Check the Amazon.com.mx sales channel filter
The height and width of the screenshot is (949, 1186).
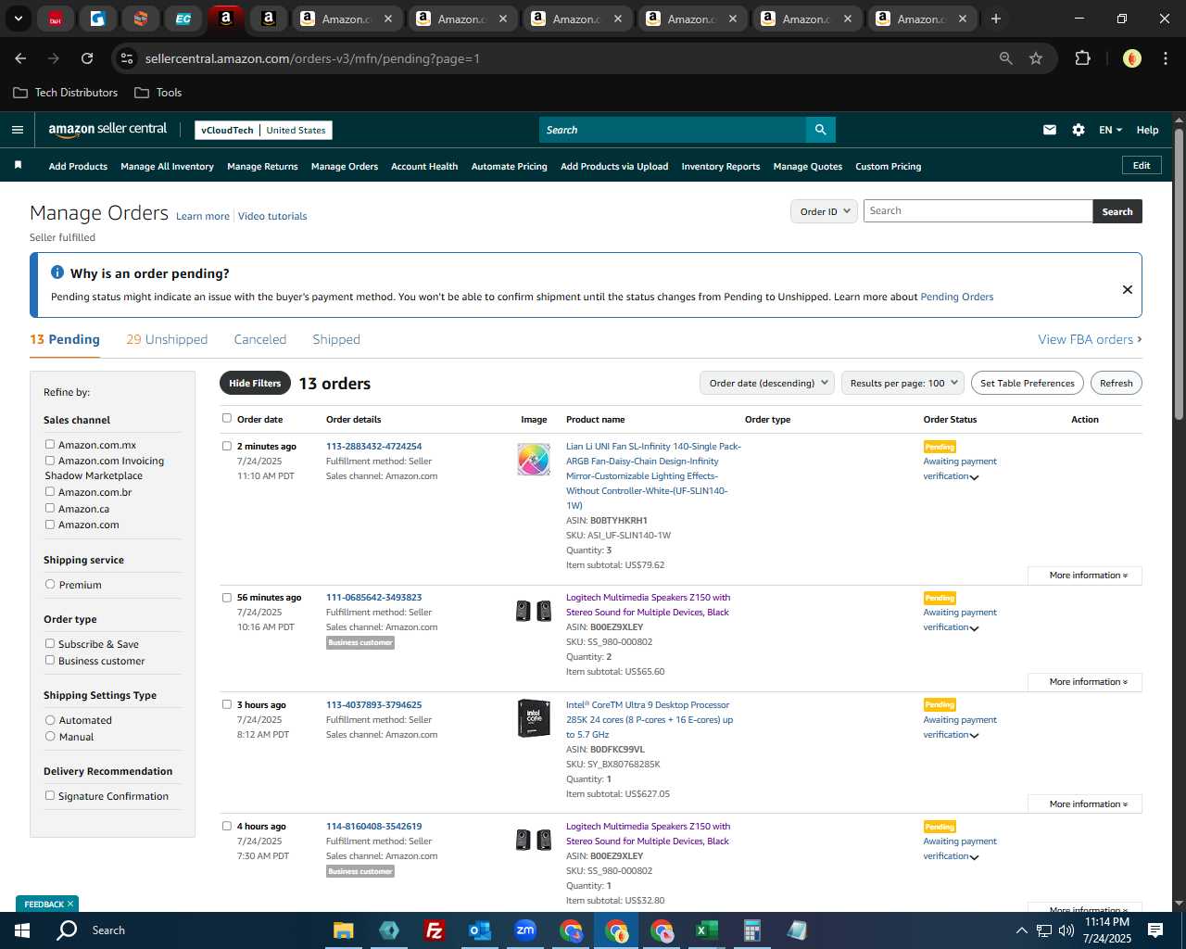coord(50,444)
